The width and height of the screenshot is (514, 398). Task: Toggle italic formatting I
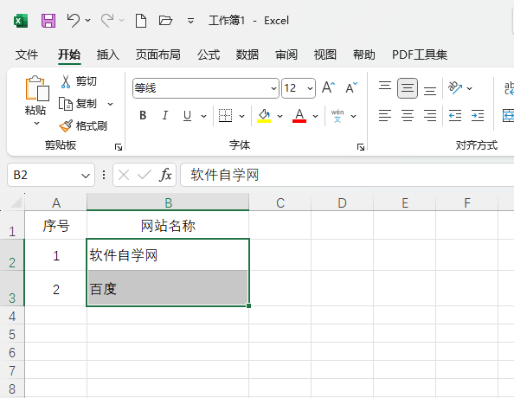coord(165,116)
